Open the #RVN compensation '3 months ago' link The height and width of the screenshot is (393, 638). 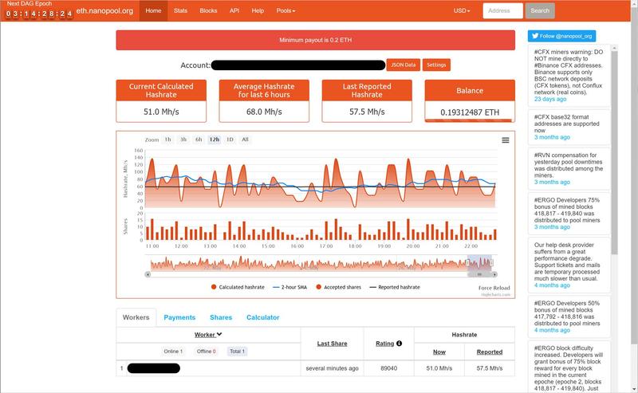(x=552, y=182)
